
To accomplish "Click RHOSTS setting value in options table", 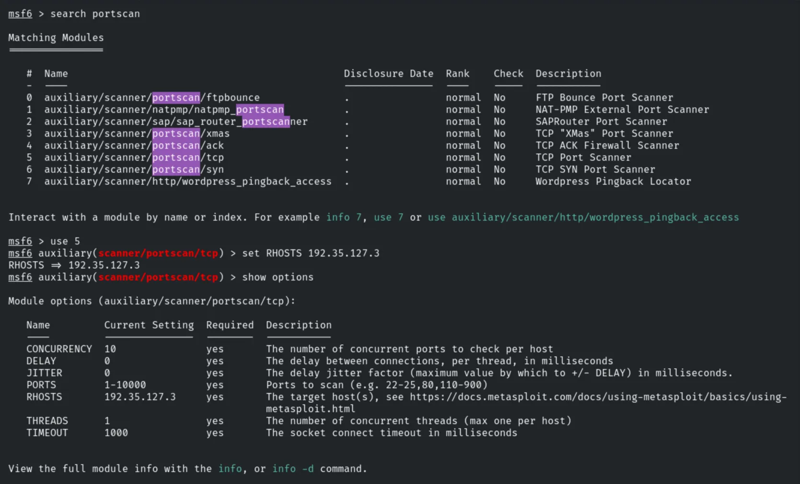I will (x=140, y=397).
